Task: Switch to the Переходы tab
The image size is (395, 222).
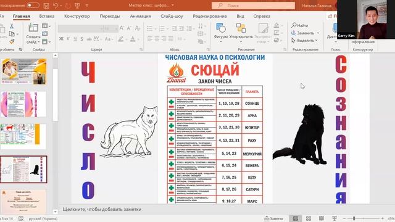Action: [110, 16]
